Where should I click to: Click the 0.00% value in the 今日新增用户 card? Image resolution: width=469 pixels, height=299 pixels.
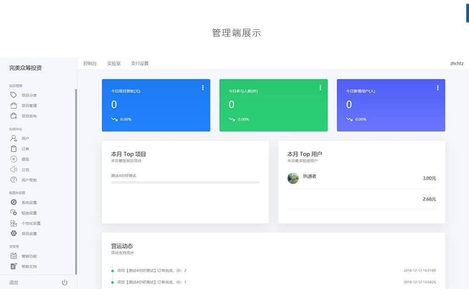pyautogui.click(x=361, y=119)
